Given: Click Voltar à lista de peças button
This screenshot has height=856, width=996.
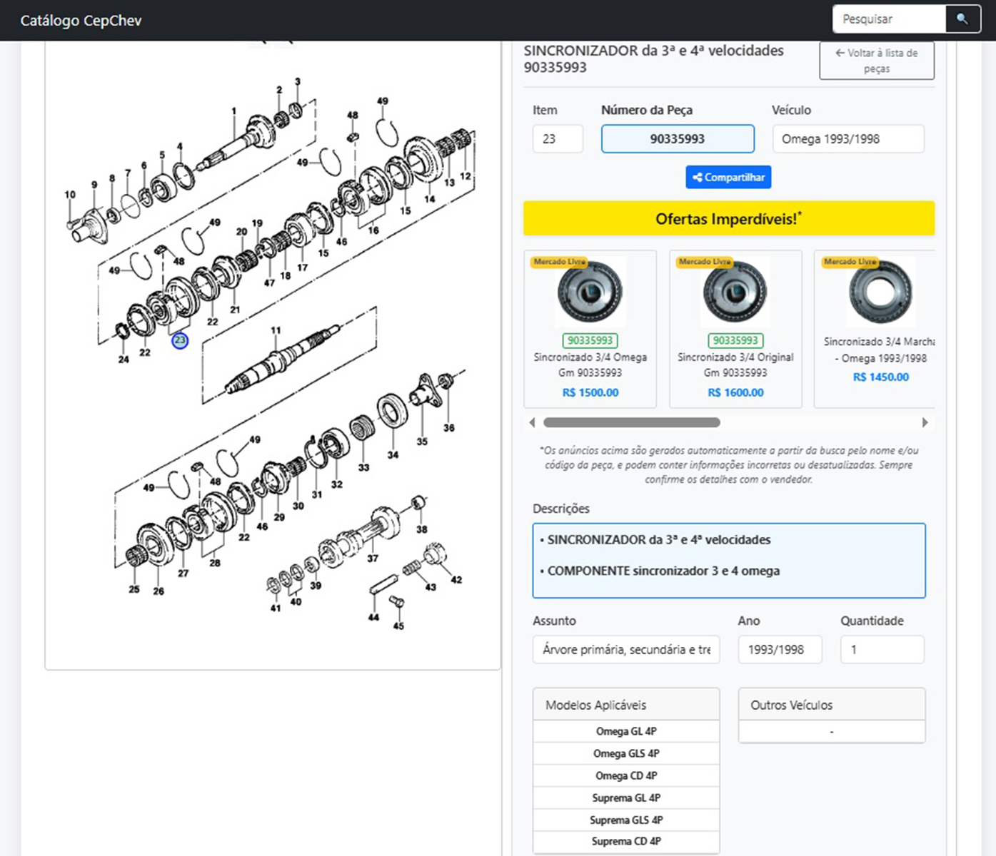Looking at the screenshot, I should pyautogui.click(x=876, y=61).
